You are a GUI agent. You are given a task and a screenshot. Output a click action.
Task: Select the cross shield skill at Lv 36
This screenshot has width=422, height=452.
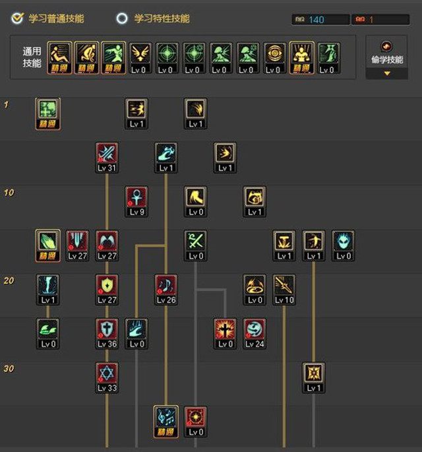[107, 333]
